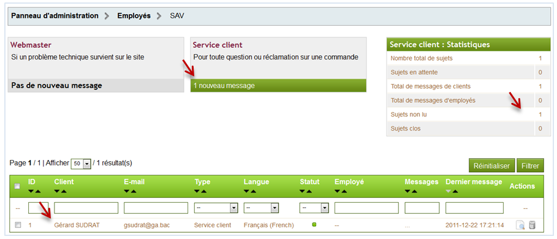Open the Employés breadcrumb item
557x239 pixels.
[134, 16]
